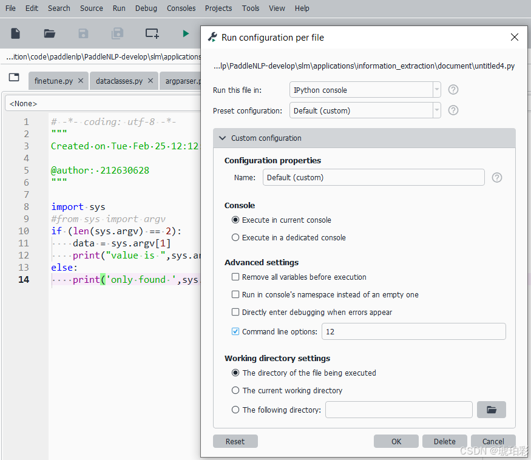Open the Run this file in dropdown
Screen dimensions: 531x460
click(x=365, y=90)
